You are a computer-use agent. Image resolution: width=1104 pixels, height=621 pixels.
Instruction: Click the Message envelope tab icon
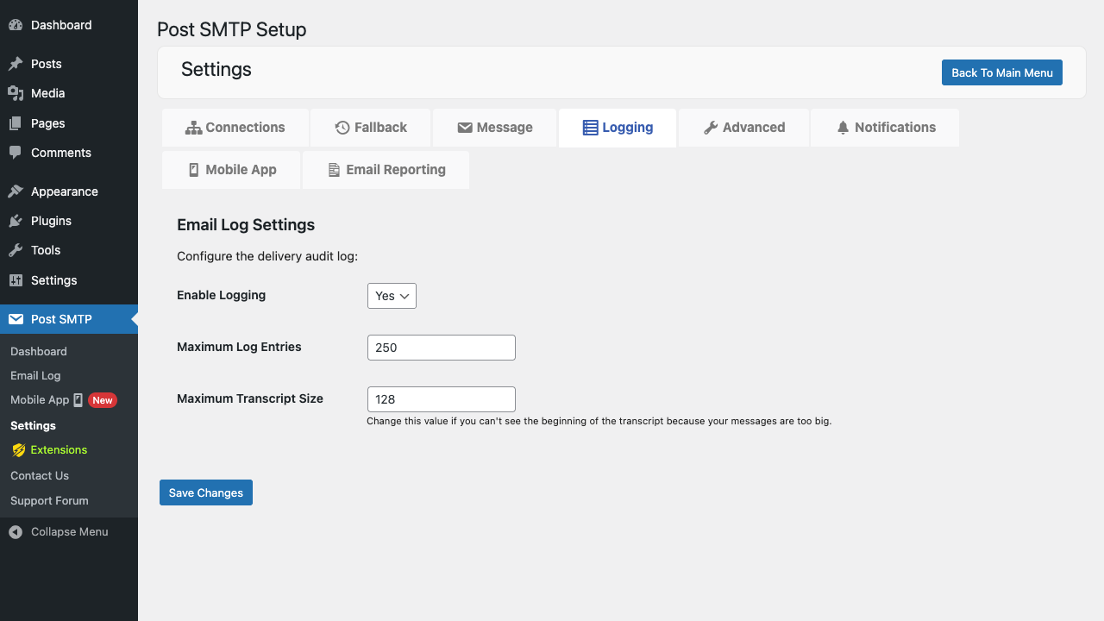coord(465,128)
